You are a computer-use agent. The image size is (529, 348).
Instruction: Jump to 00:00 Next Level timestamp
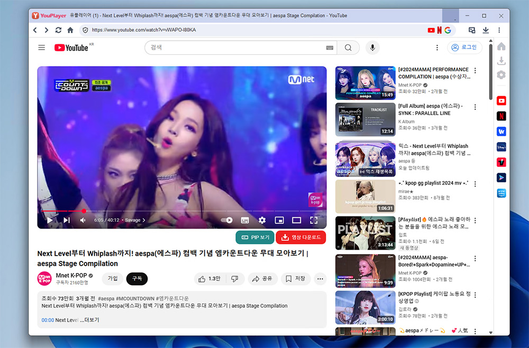pos(48,320)
